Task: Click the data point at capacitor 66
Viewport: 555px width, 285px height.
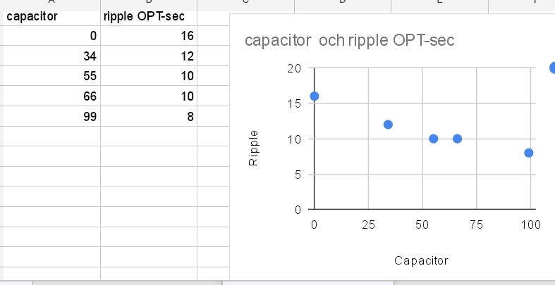Action: [457, 139]
